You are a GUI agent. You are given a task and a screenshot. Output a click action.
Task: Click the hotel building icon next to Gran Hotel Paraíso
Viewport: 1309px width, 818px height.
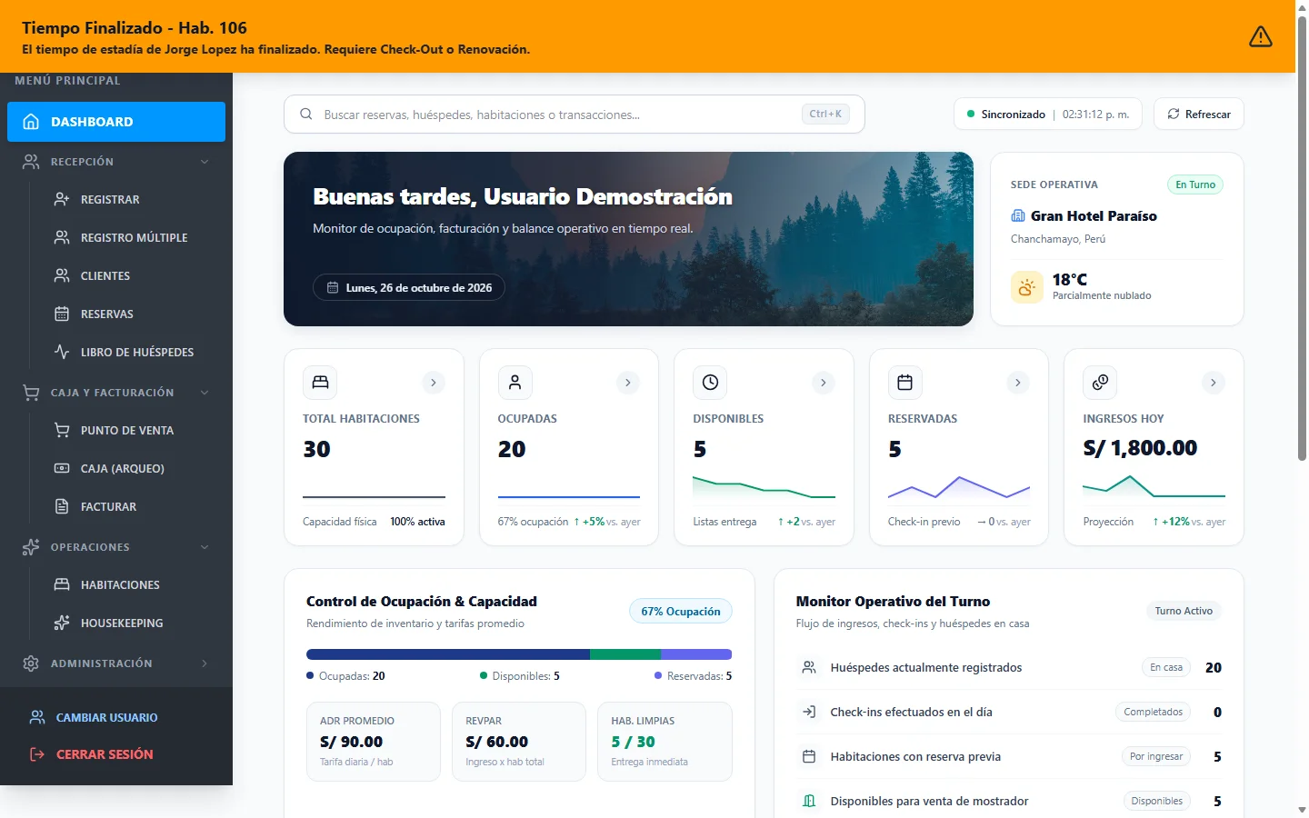point(1018,215)
